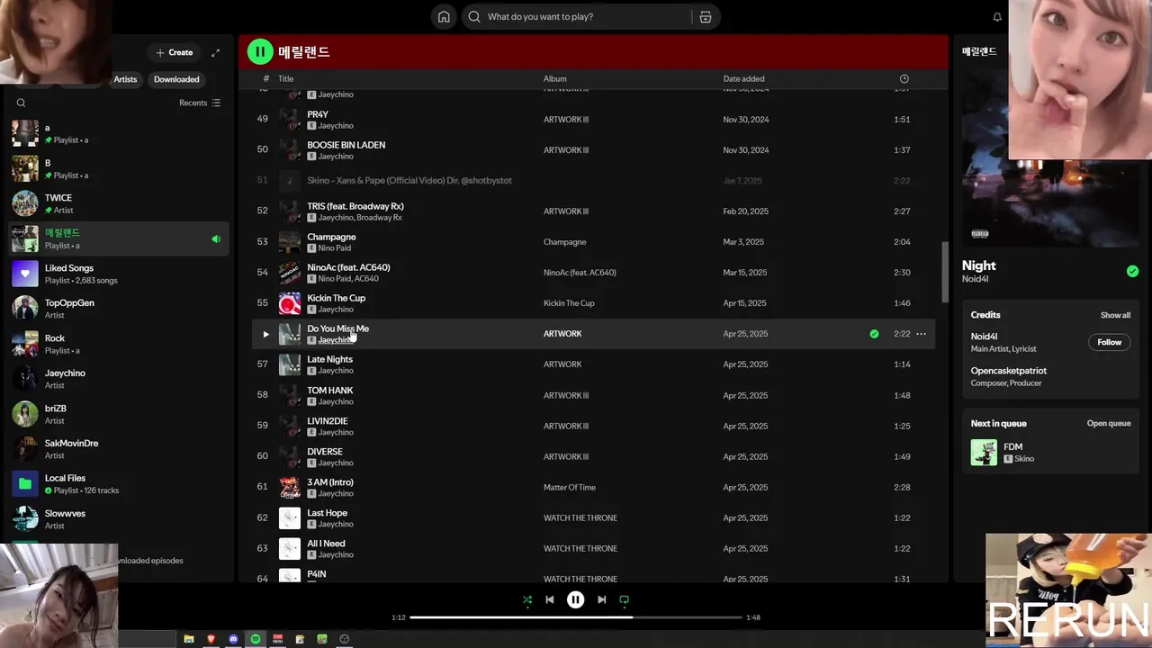Viewport: 1152px width, 648px height.
Task: Select track Champagne by Nino Paid
Action: [x=593, y=242]
